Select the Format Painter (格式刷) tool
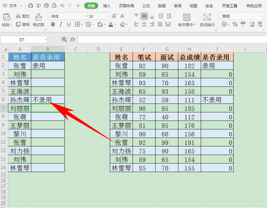This screenshot has width=267, height=208. [x=38, y=20]
